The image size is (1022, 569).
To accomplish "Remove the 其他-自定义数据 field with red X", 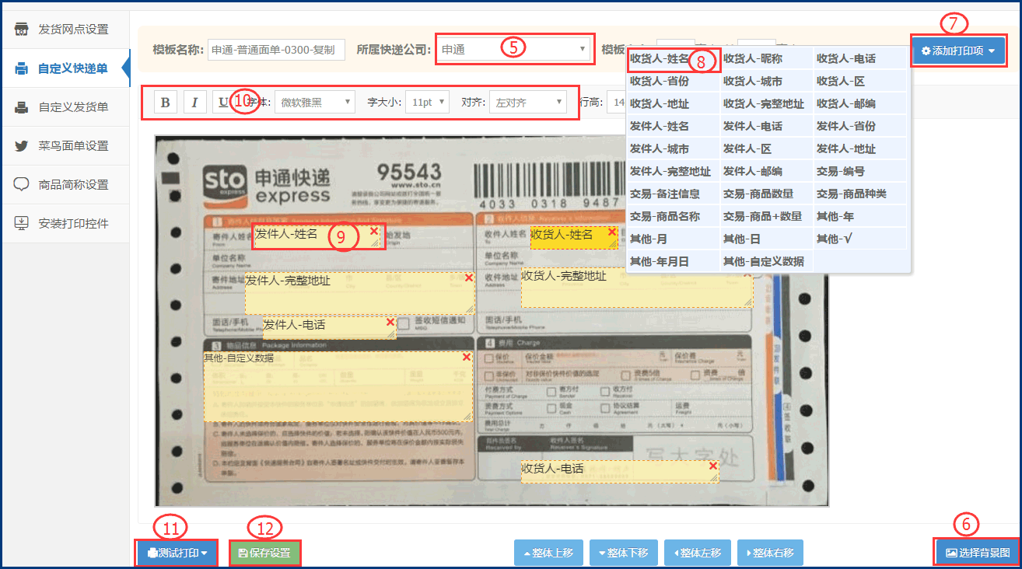I will [x=467, y=357].
